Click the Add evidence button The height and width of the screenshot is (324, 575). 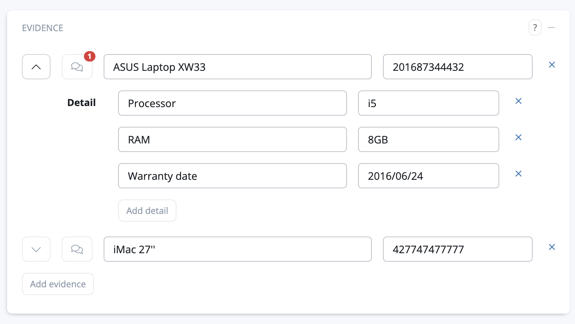pyautogui.click(x=58, y=284)
